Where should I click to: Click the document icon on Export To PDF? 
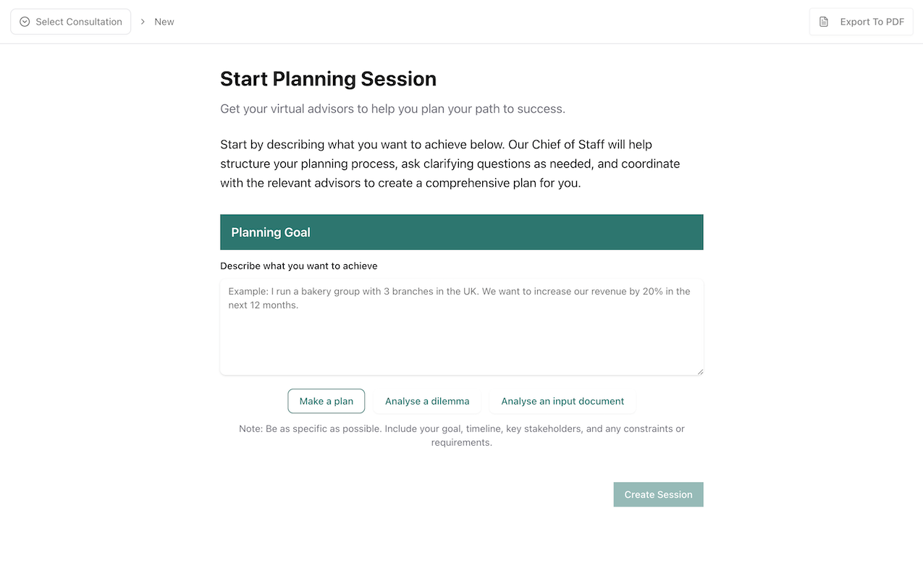[824, 22]
